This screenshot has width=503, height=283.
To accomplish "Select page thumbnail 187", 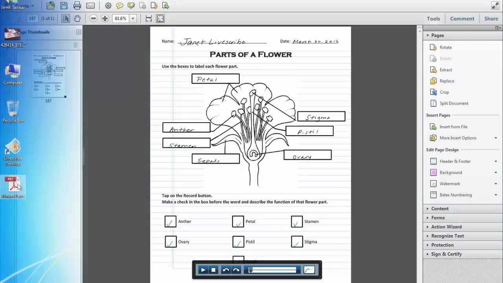I will pyautogui.click(x=49, y=76).
